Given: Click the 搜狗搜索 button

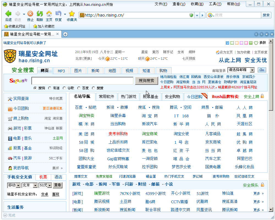Looking at the screenshot, I should [x=147, y=81].
